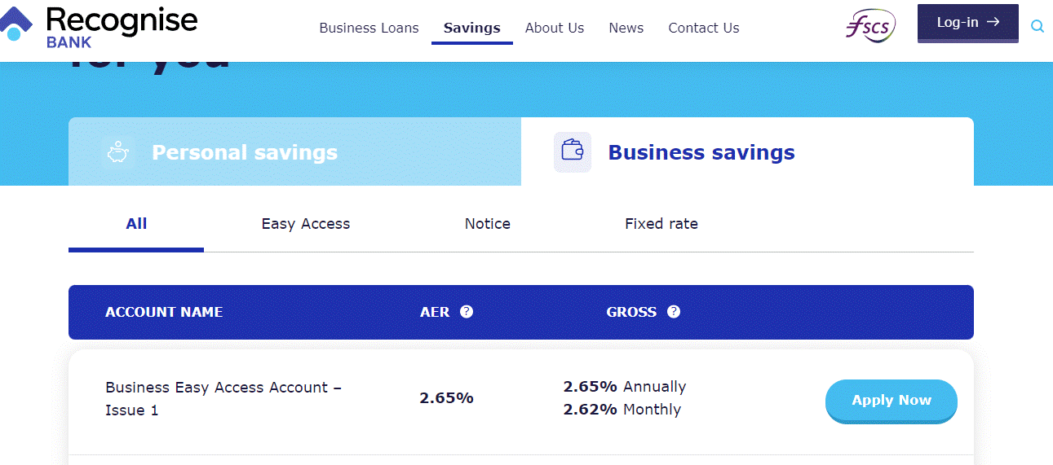Filter by Easy Access accounts
Screen dimensions: 1053x465
[306, 224]
